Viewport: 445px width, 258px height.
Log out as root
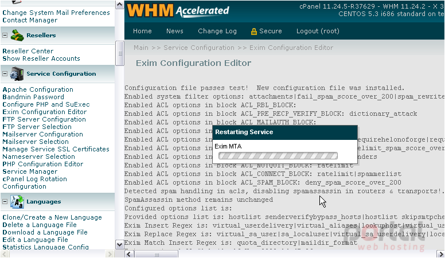[318, 31]
